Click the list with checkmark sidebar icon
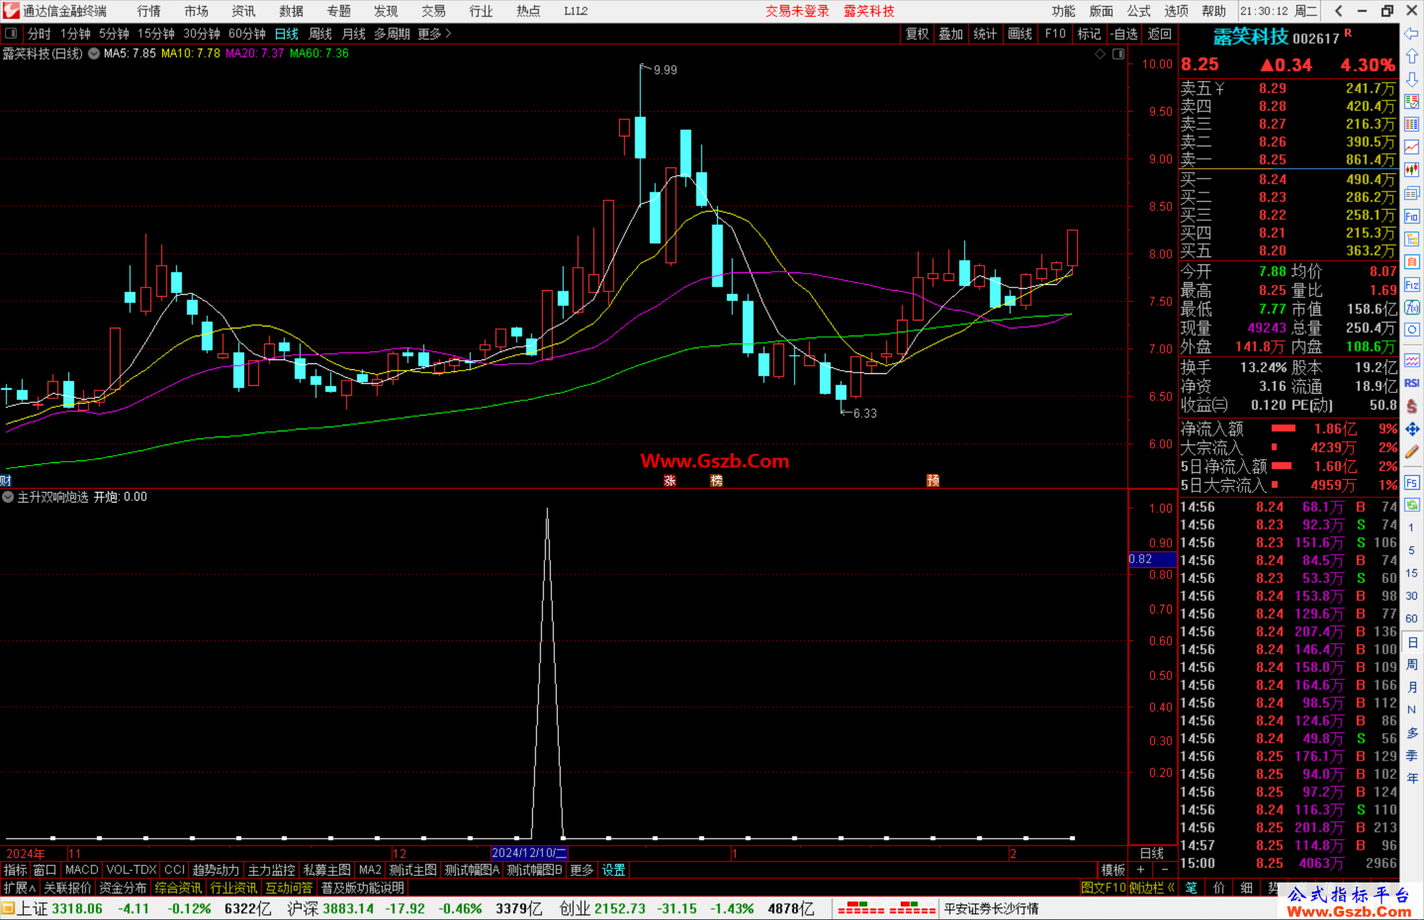The width and height of the screenshot is (1424, 920). tap(1411, 102)
